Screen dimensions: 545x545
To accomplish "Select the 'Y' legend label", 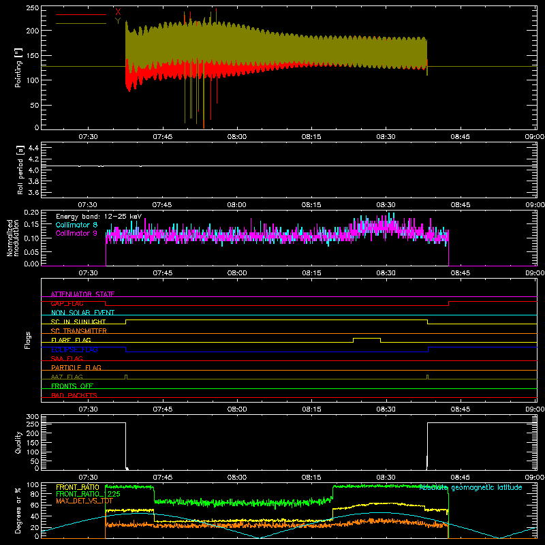I will (118, 21).
